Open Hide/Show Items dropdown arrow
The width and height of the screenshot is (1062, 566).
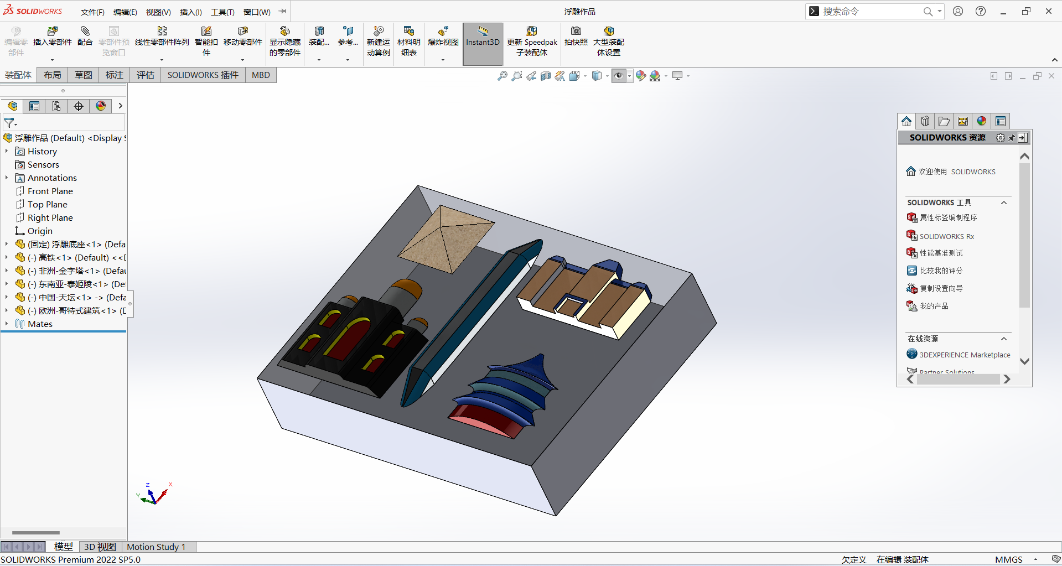coord(630,76)
